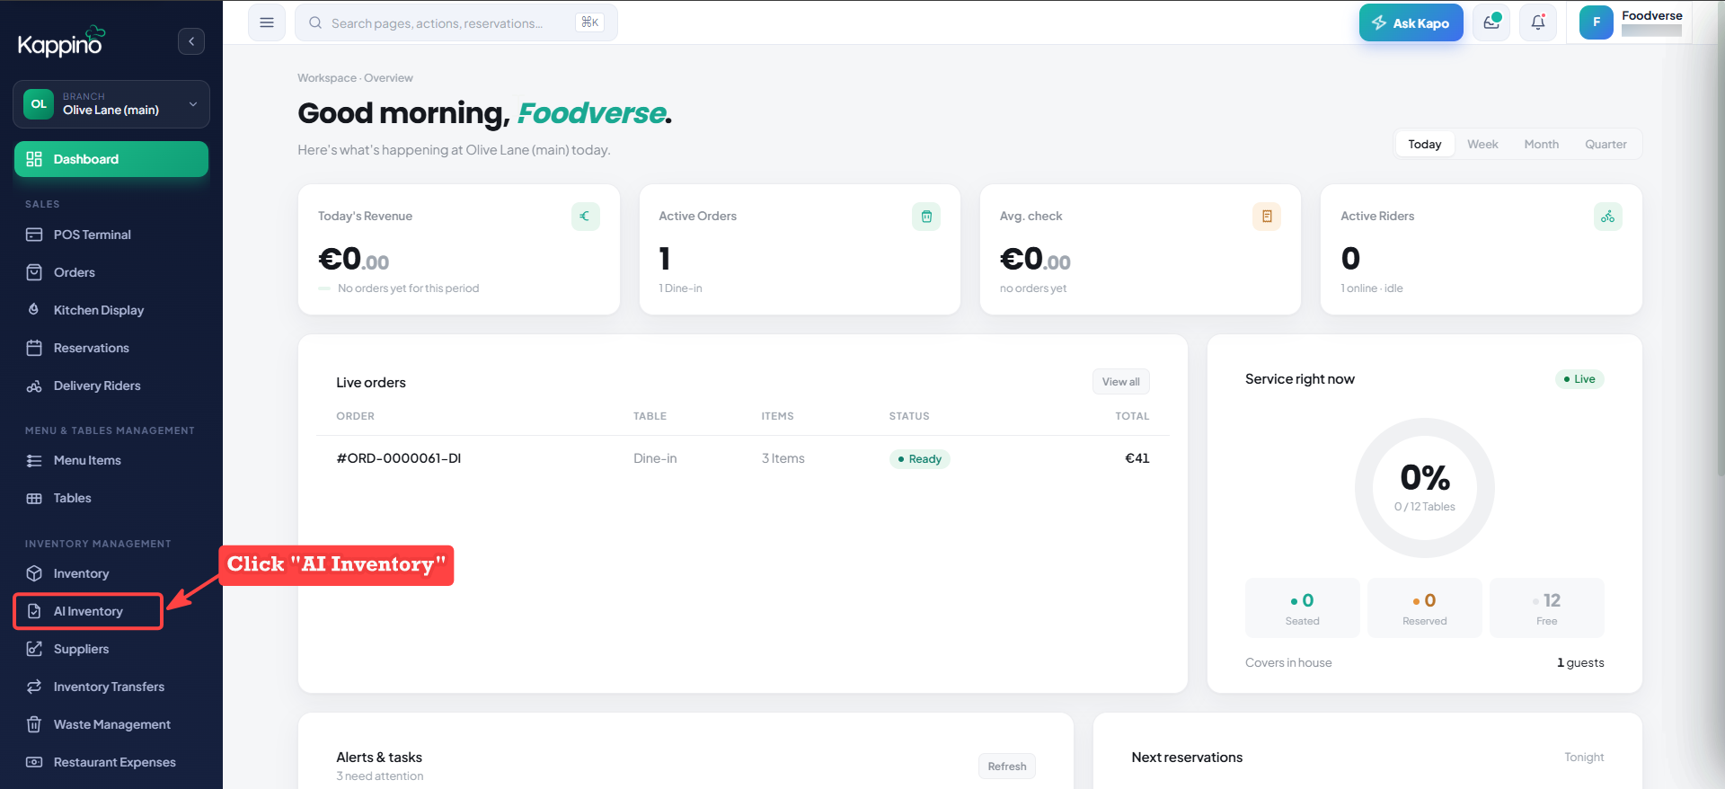
Task: Open AI Inventory
Action: point(88,611)
